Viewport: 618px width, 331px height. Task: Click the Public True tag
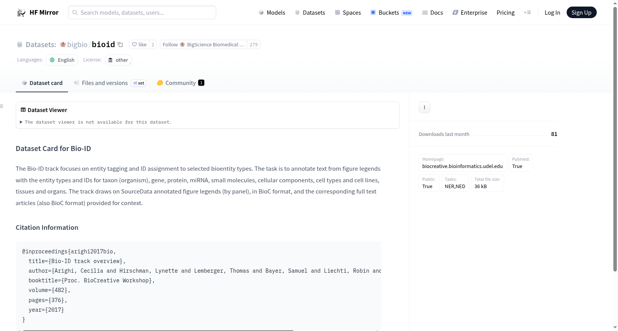(429, 183)
